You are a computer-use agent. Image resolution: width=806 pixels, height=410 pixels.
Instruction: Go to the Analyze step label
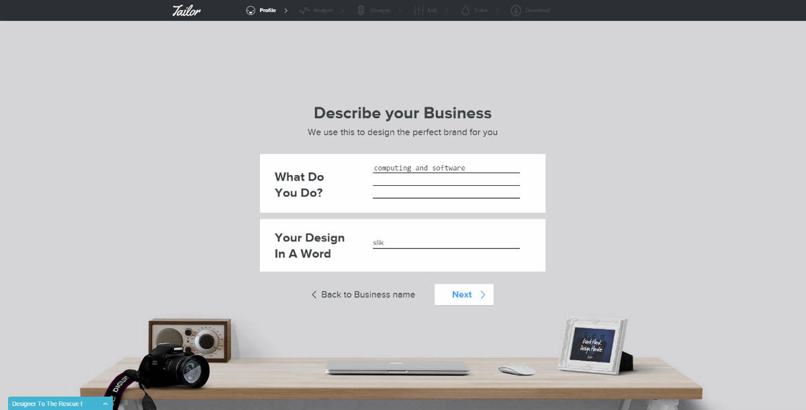[x=323, y=10]
